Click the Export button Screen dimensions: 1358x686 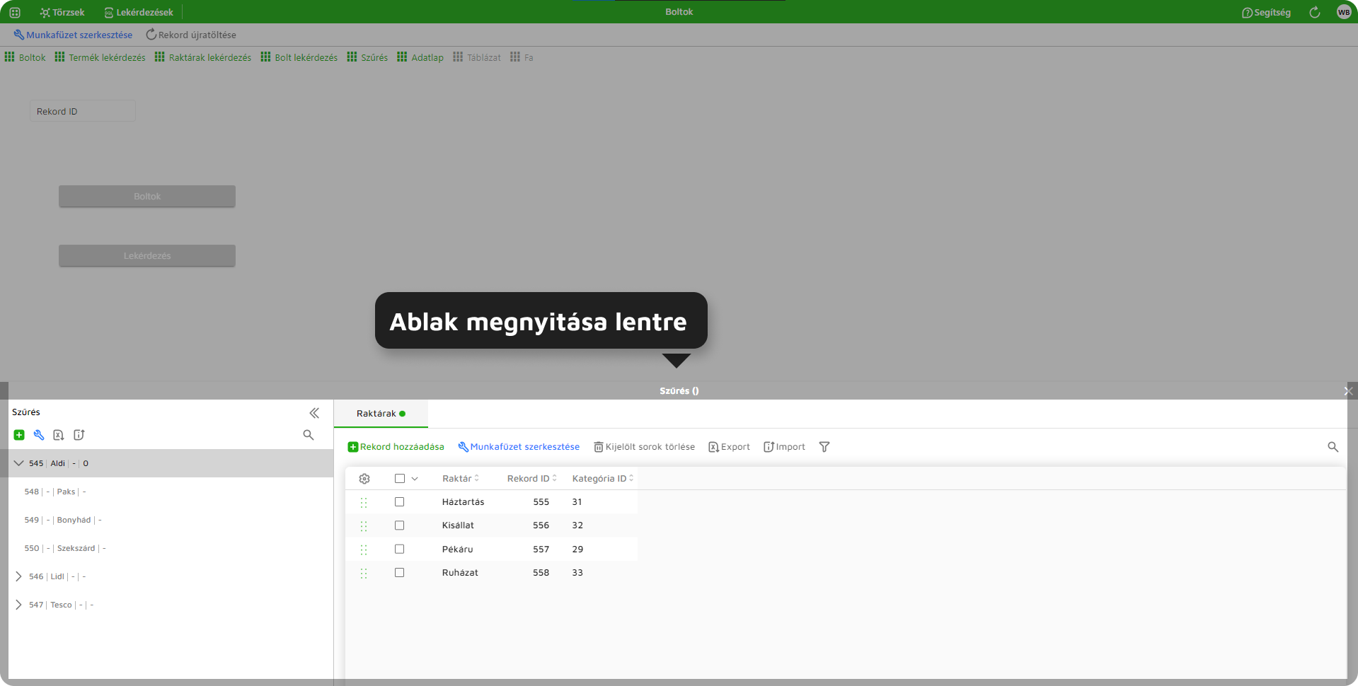coord(729,447)
